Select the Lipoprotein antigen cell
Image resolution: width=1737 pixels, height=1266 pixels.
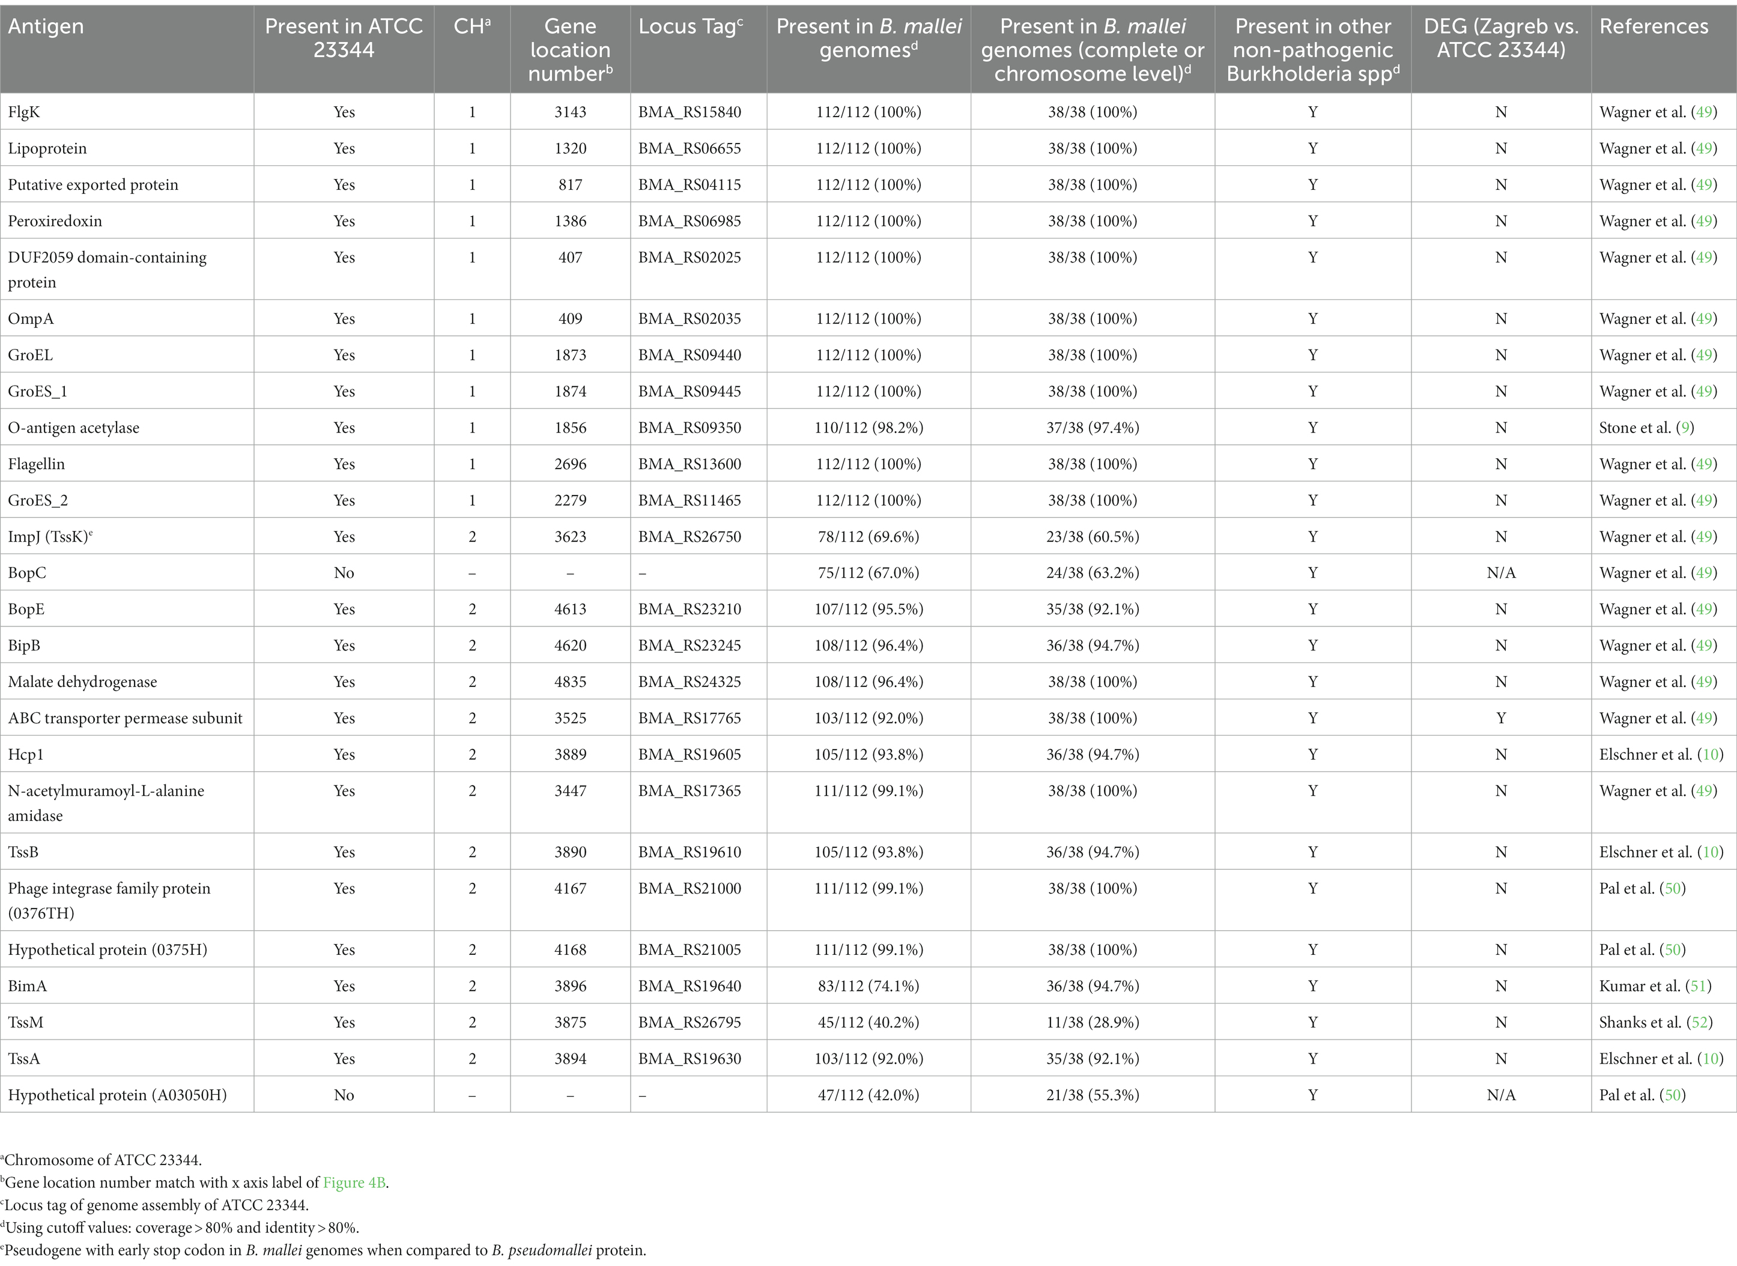click(x=127, y=148)
